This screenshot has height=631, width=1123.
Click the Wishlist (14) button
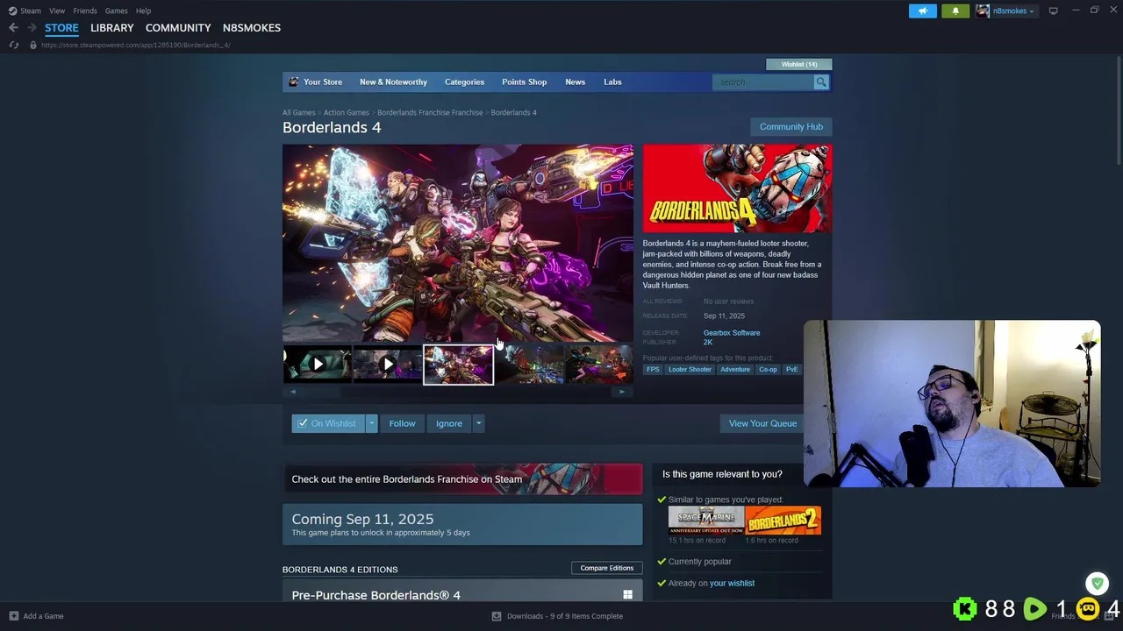(799, 64)
